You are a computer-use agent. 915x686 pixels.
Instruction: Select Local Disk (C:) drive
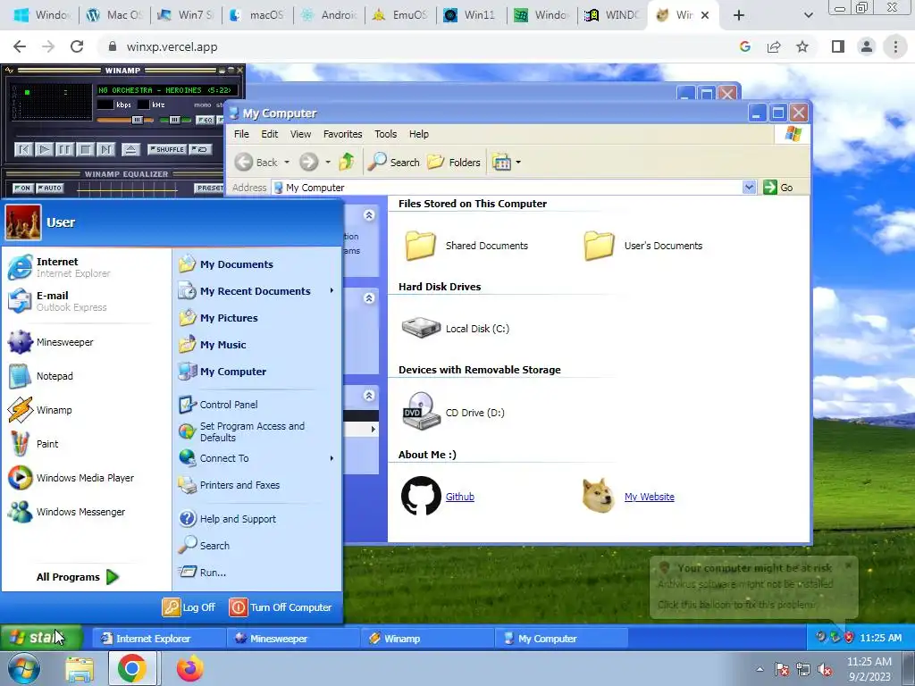456,329
